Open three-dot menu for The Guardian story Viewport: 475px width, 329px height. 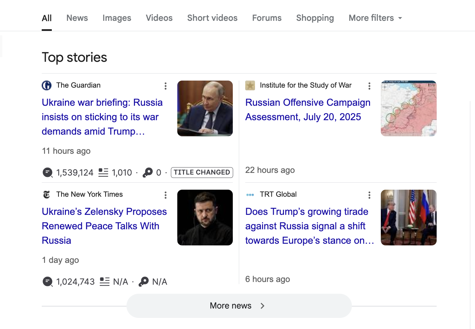click(x=165, y=86)
